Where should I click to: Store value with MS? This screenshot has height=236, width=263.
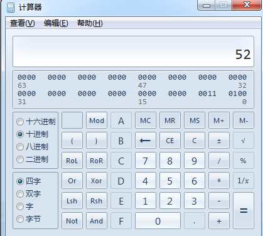tap(195, 121)
